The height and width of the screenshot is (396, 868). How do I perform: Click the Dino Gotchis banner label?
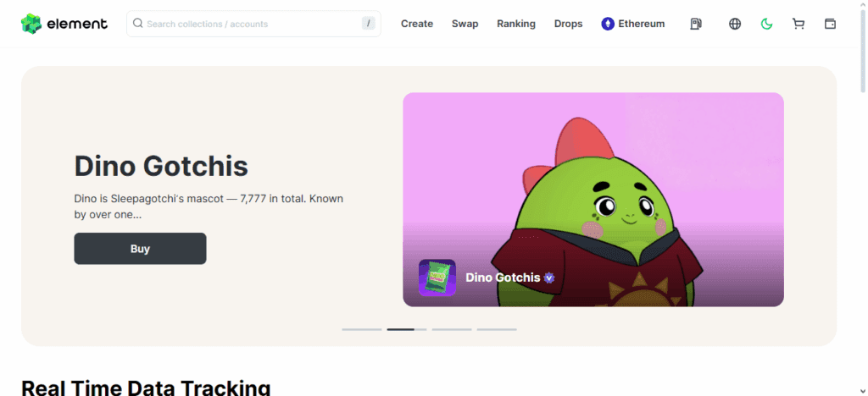(503, 278)
